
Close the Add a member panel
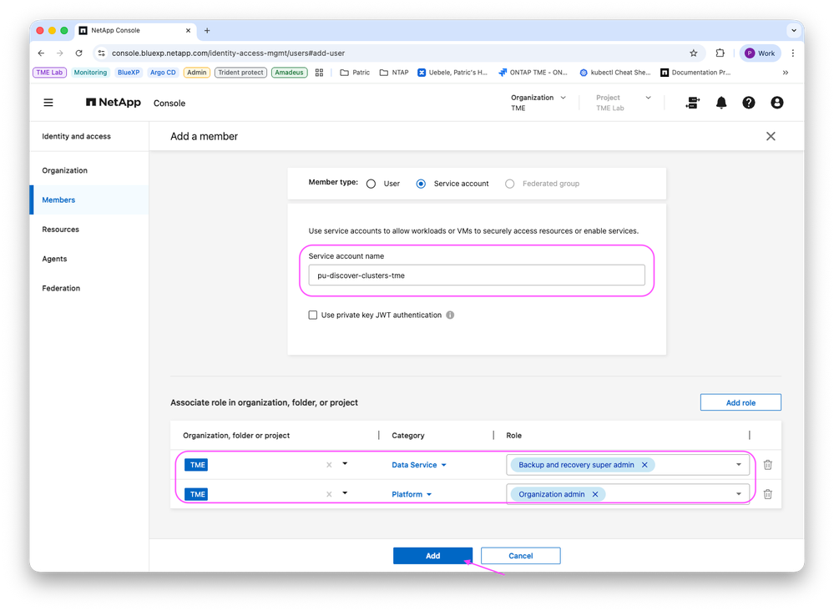(771, 136)
